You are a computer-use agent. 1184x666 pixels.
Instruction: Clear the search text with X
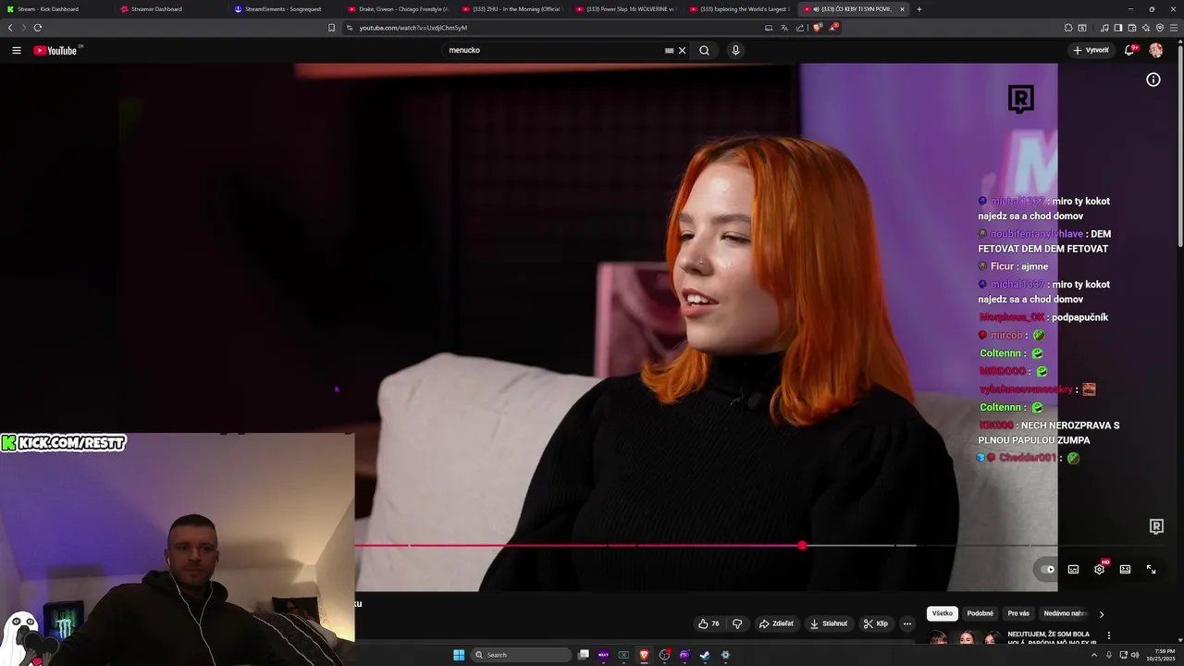coord(683,50)
